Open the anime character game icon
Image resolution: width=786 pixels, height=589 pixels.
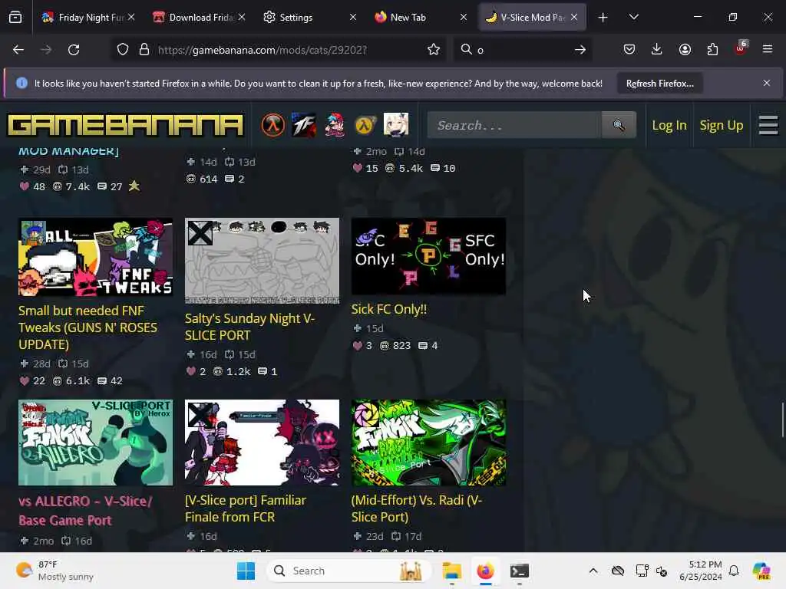396,125
